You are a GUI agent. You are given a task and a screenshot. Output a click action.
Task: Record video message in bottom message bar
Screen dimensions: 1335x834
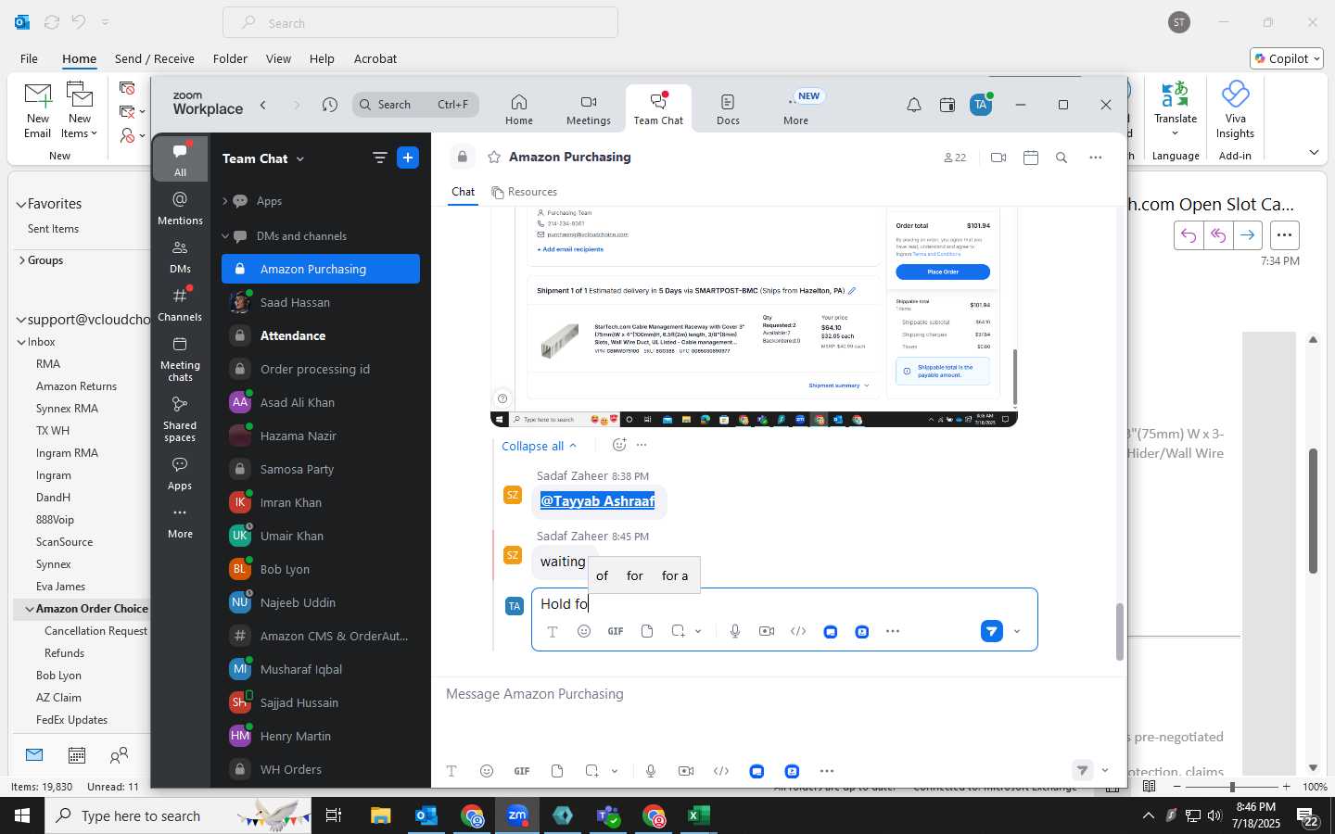[x=686, y=771]
